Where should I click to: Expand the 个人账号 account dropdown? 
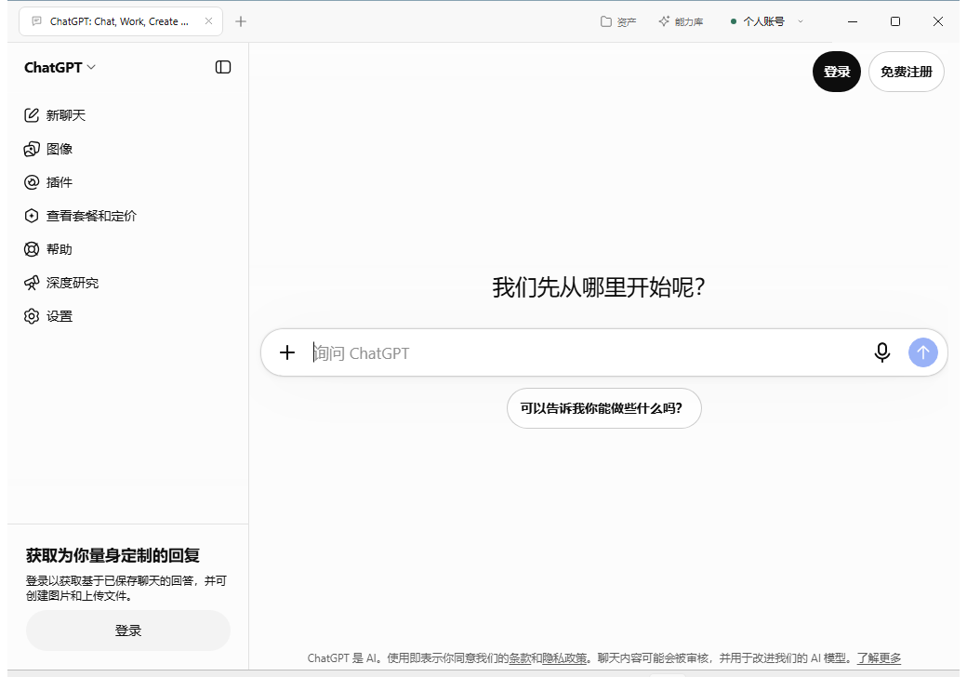[x=767, y=21]
